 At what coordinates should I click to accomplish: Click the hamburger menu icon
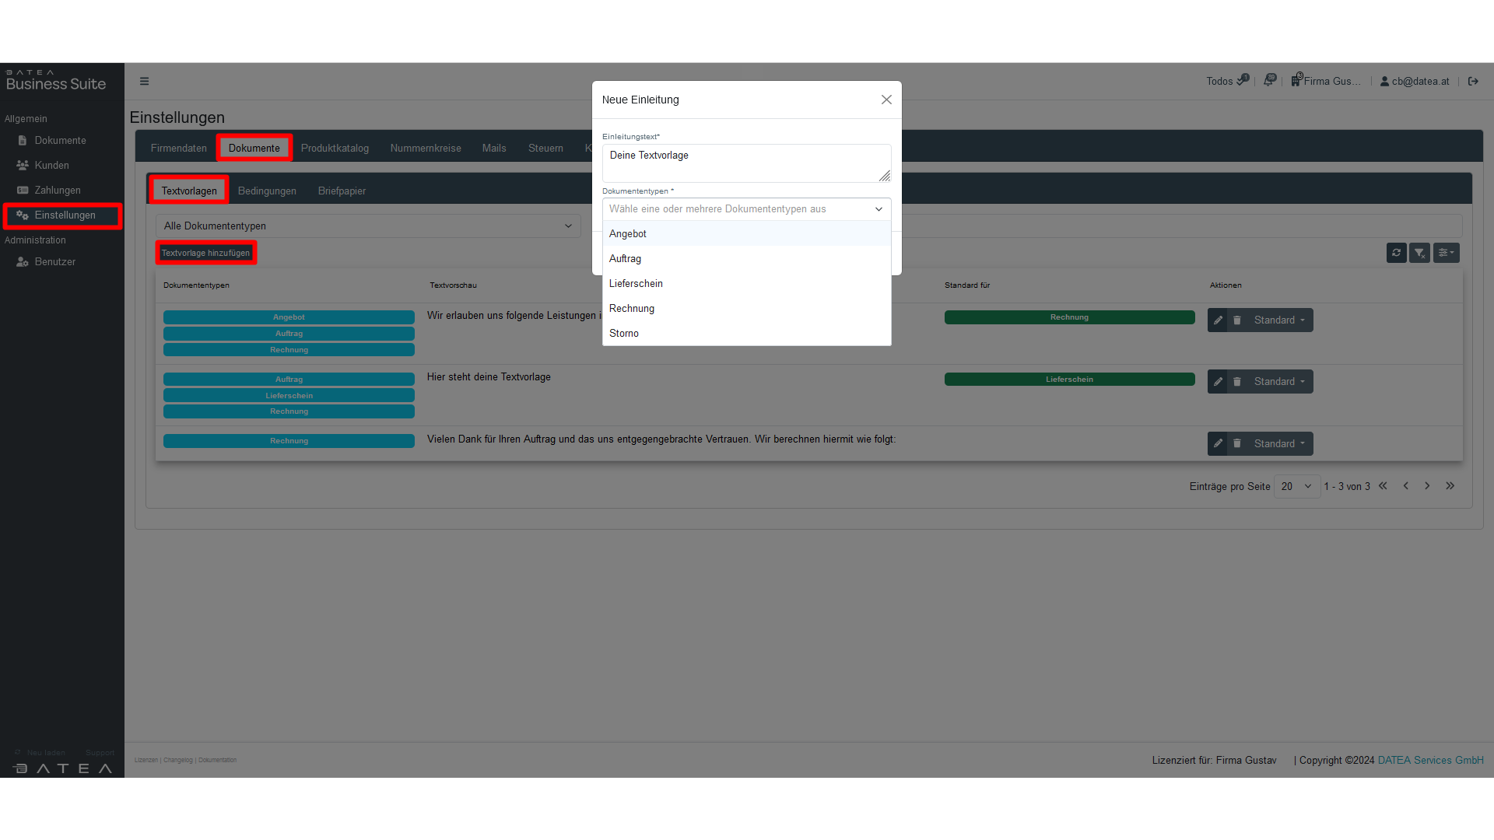144,81
